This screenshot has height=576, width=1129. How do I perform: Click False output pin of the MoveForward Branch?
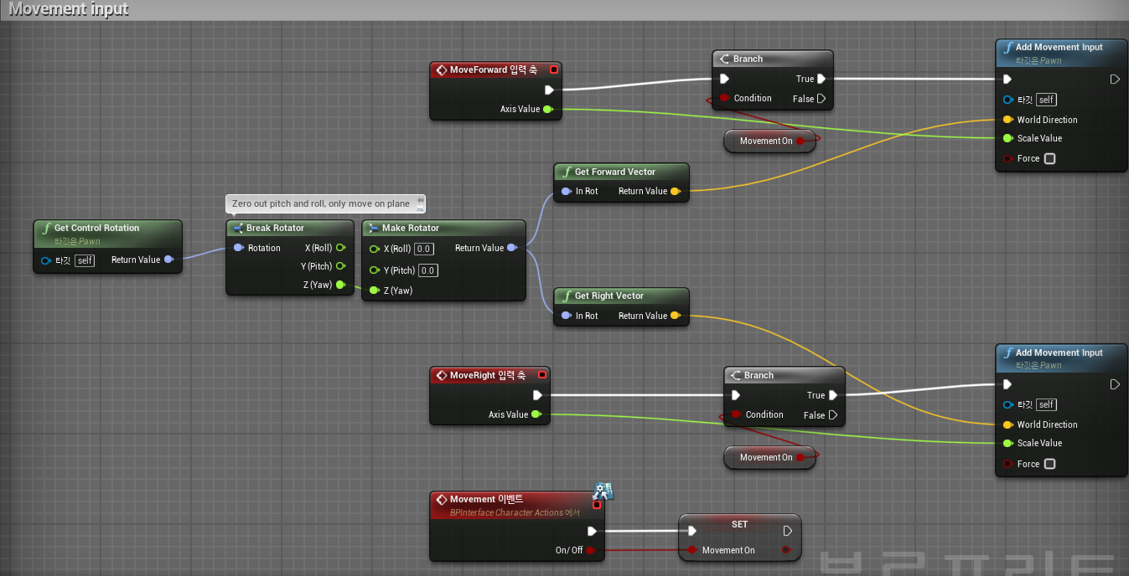(821, 99)
